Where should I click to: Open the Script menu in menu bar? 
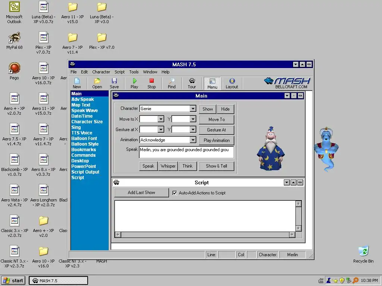pyautogui.click(x=120, y=72)
